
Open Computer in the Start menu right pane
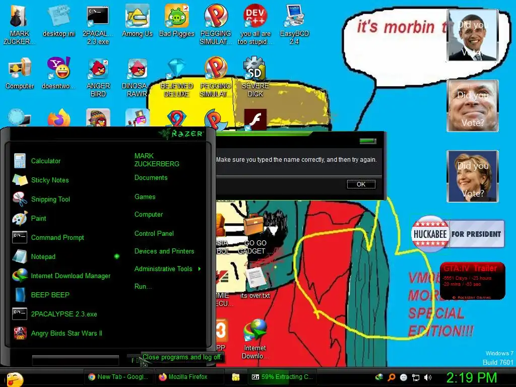click(149, 215)
